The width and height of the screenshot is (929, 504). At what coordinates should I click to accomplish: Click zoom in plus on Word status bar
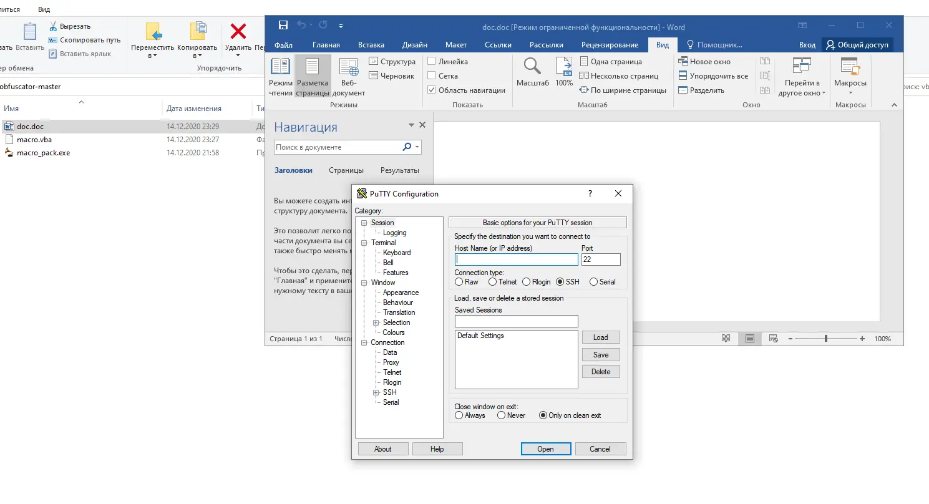pyautogui.click(x=862, y=339)
